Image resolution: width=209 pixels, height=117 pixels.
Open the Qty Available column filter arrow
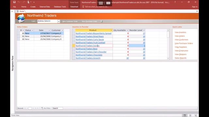point(127,30)
